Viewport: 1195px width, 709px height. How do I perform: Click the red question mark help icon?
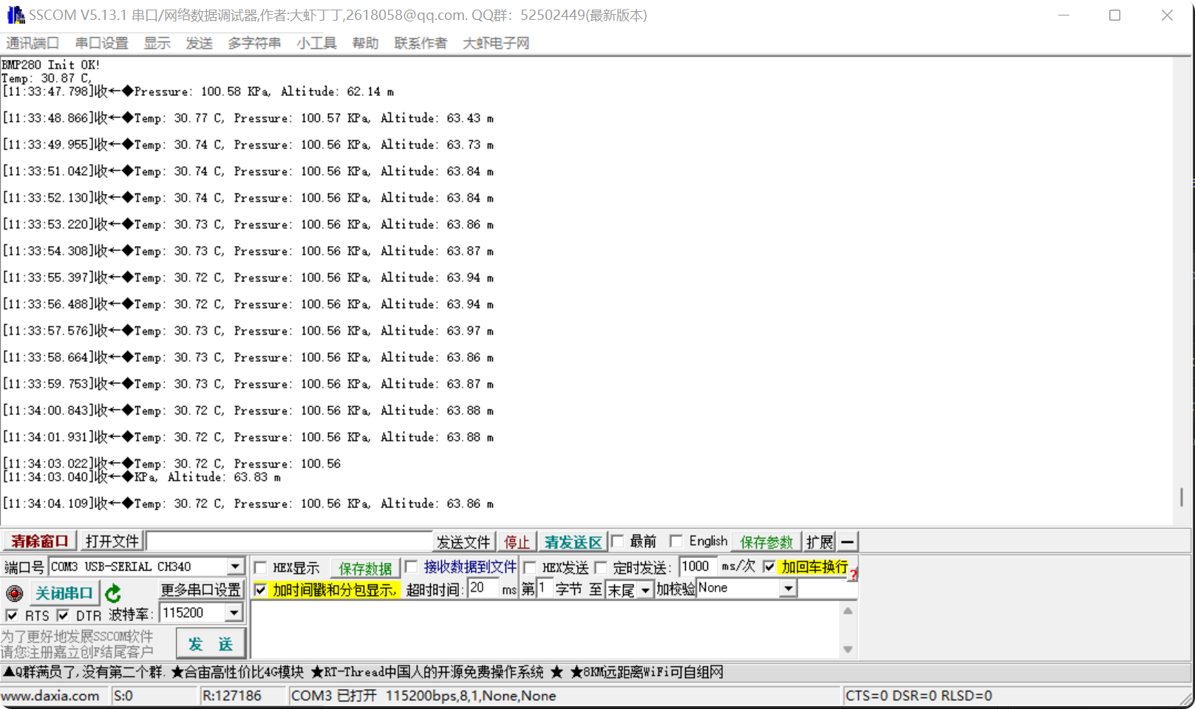[854, 574]
